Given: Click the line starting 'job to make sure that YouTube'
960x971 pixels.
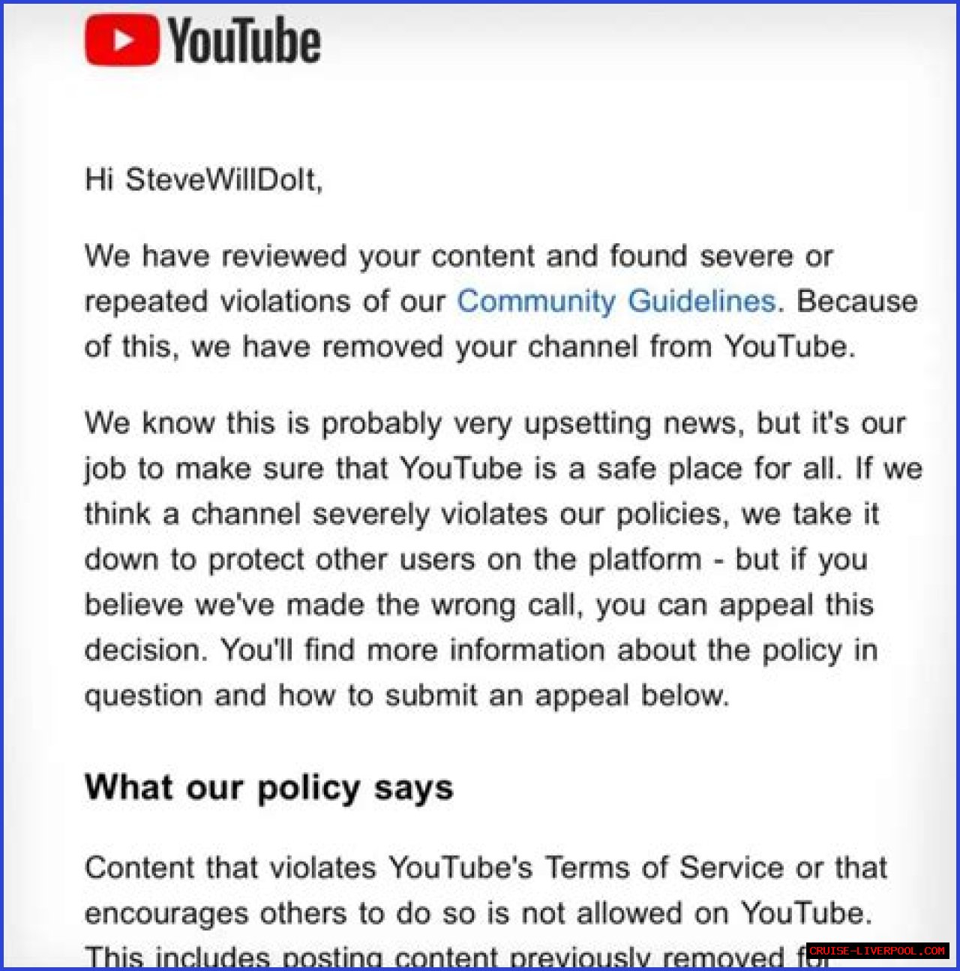Looking at the screenshot, I should pyautogui.click(x=503, y=469).
